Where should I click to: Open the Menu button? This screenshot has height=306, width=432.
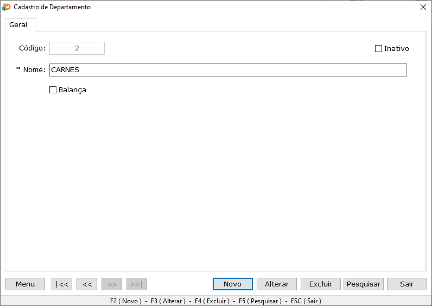click(25, 284)
